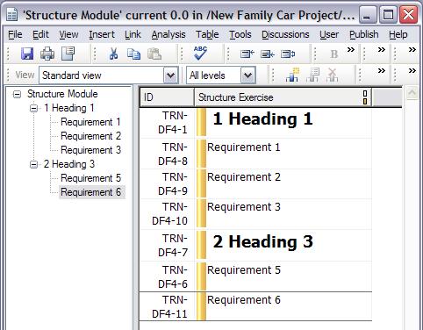Select Requirement 2 in the tree
This screenshot has height=330, width=423.
pos(90,136)
